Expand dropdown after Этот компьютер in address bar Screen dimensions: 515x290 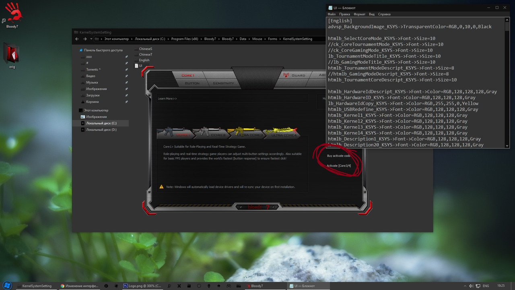tap(132, 39)
